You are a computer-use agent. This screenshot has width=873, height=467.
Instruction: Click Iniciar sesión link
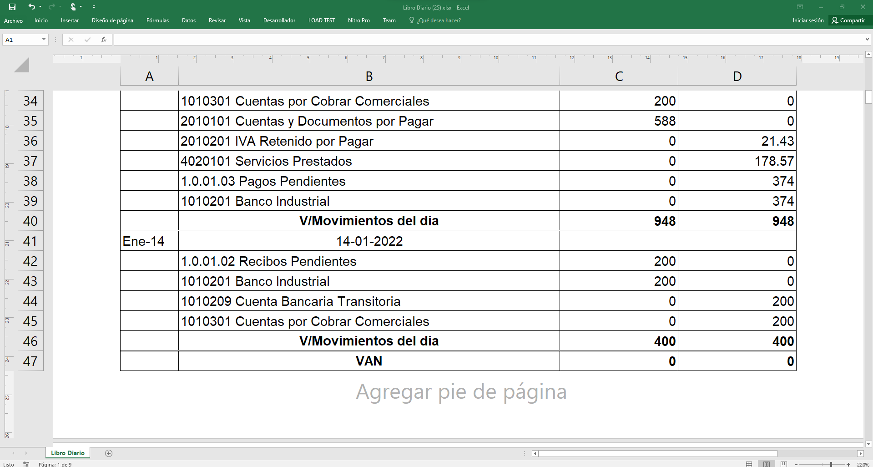[x=808, y=20]
